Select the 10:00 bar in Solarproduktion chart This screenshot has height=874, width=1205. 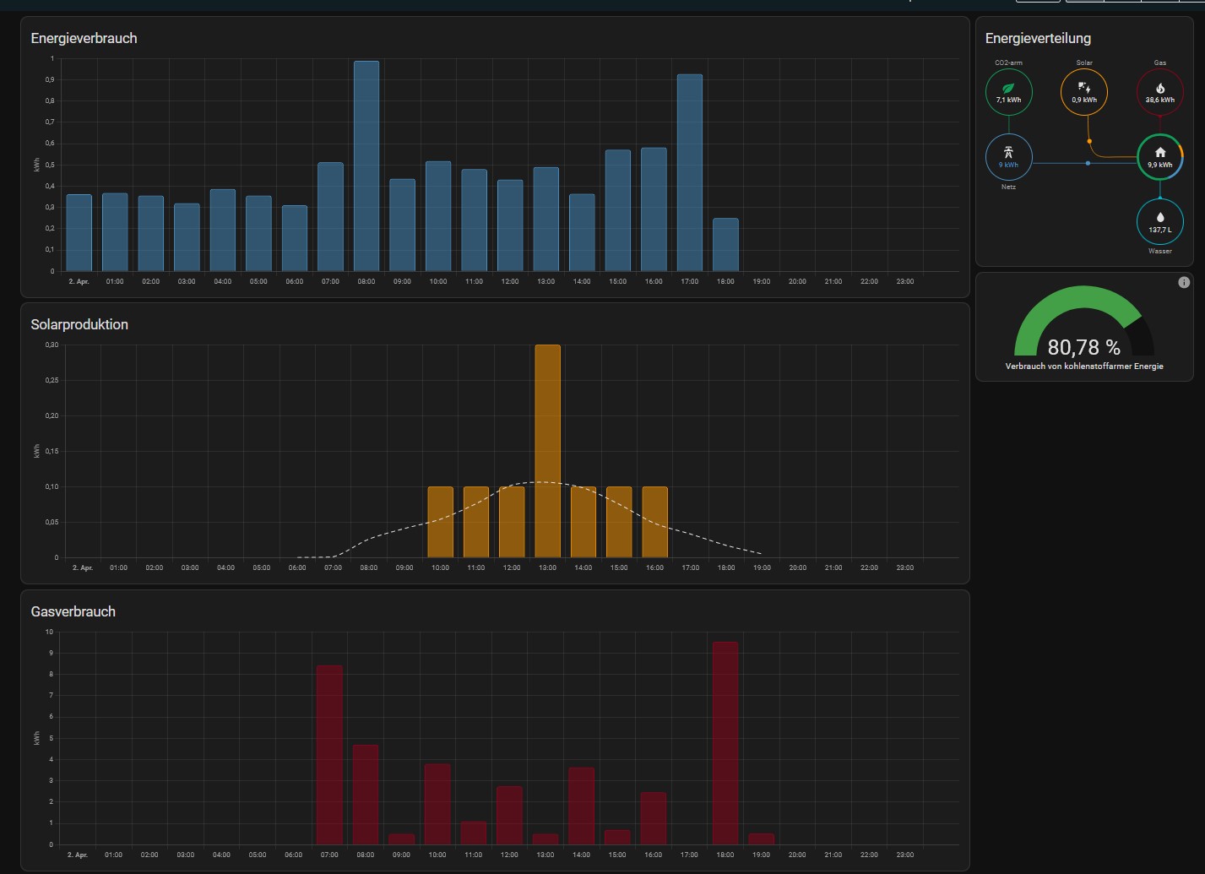[440, 522]
